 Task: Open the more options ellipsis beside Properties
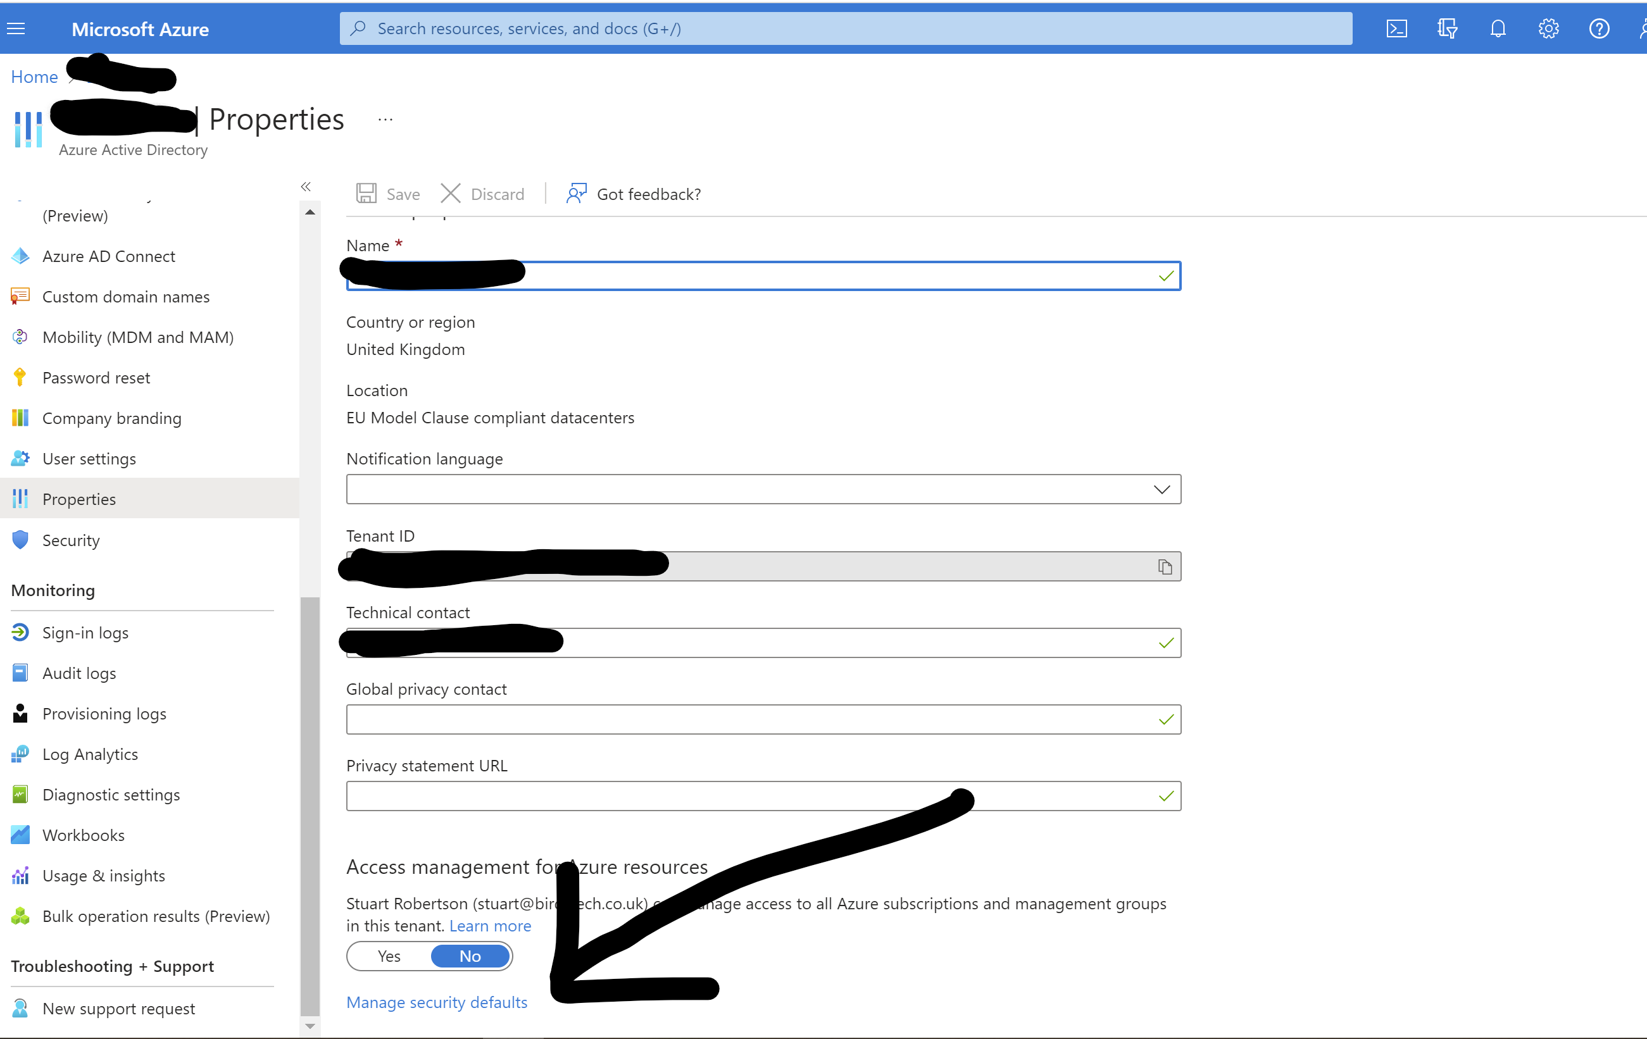pyautogui.click(x=385, y=120)
